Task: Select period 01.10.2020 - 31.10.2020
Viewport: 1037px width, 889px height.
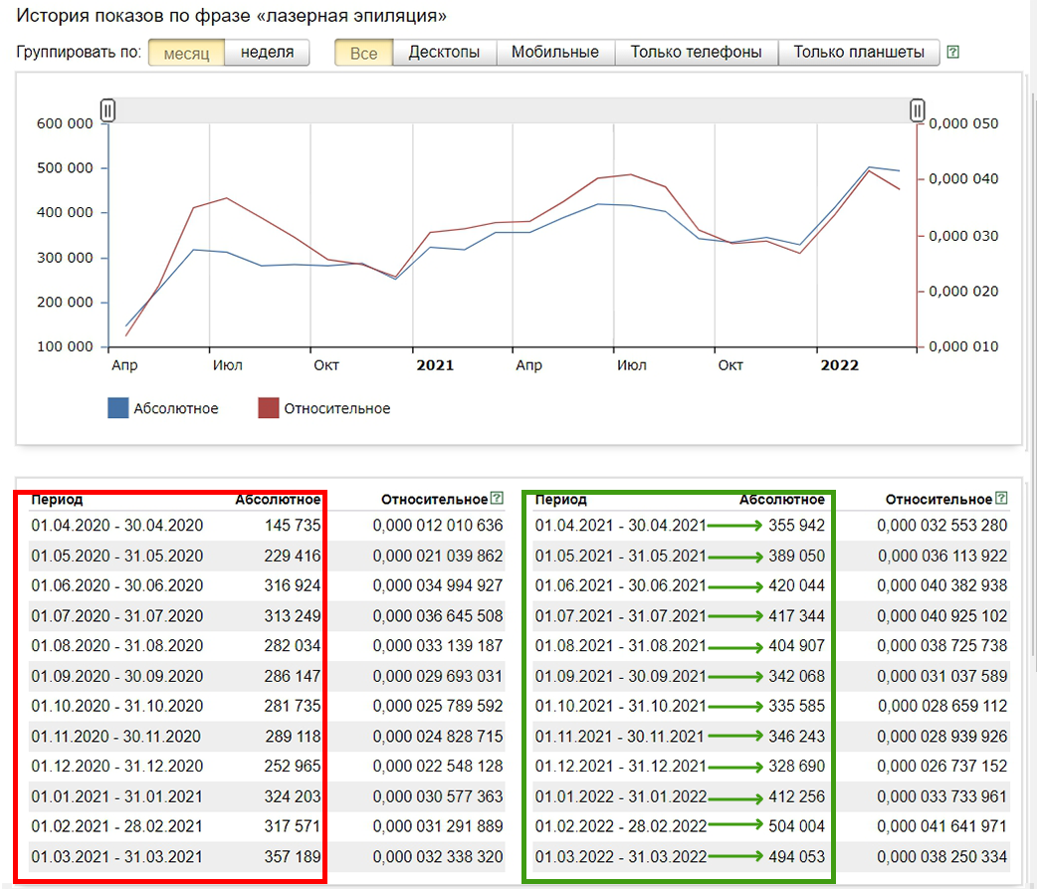Action: tap(117, 706)
